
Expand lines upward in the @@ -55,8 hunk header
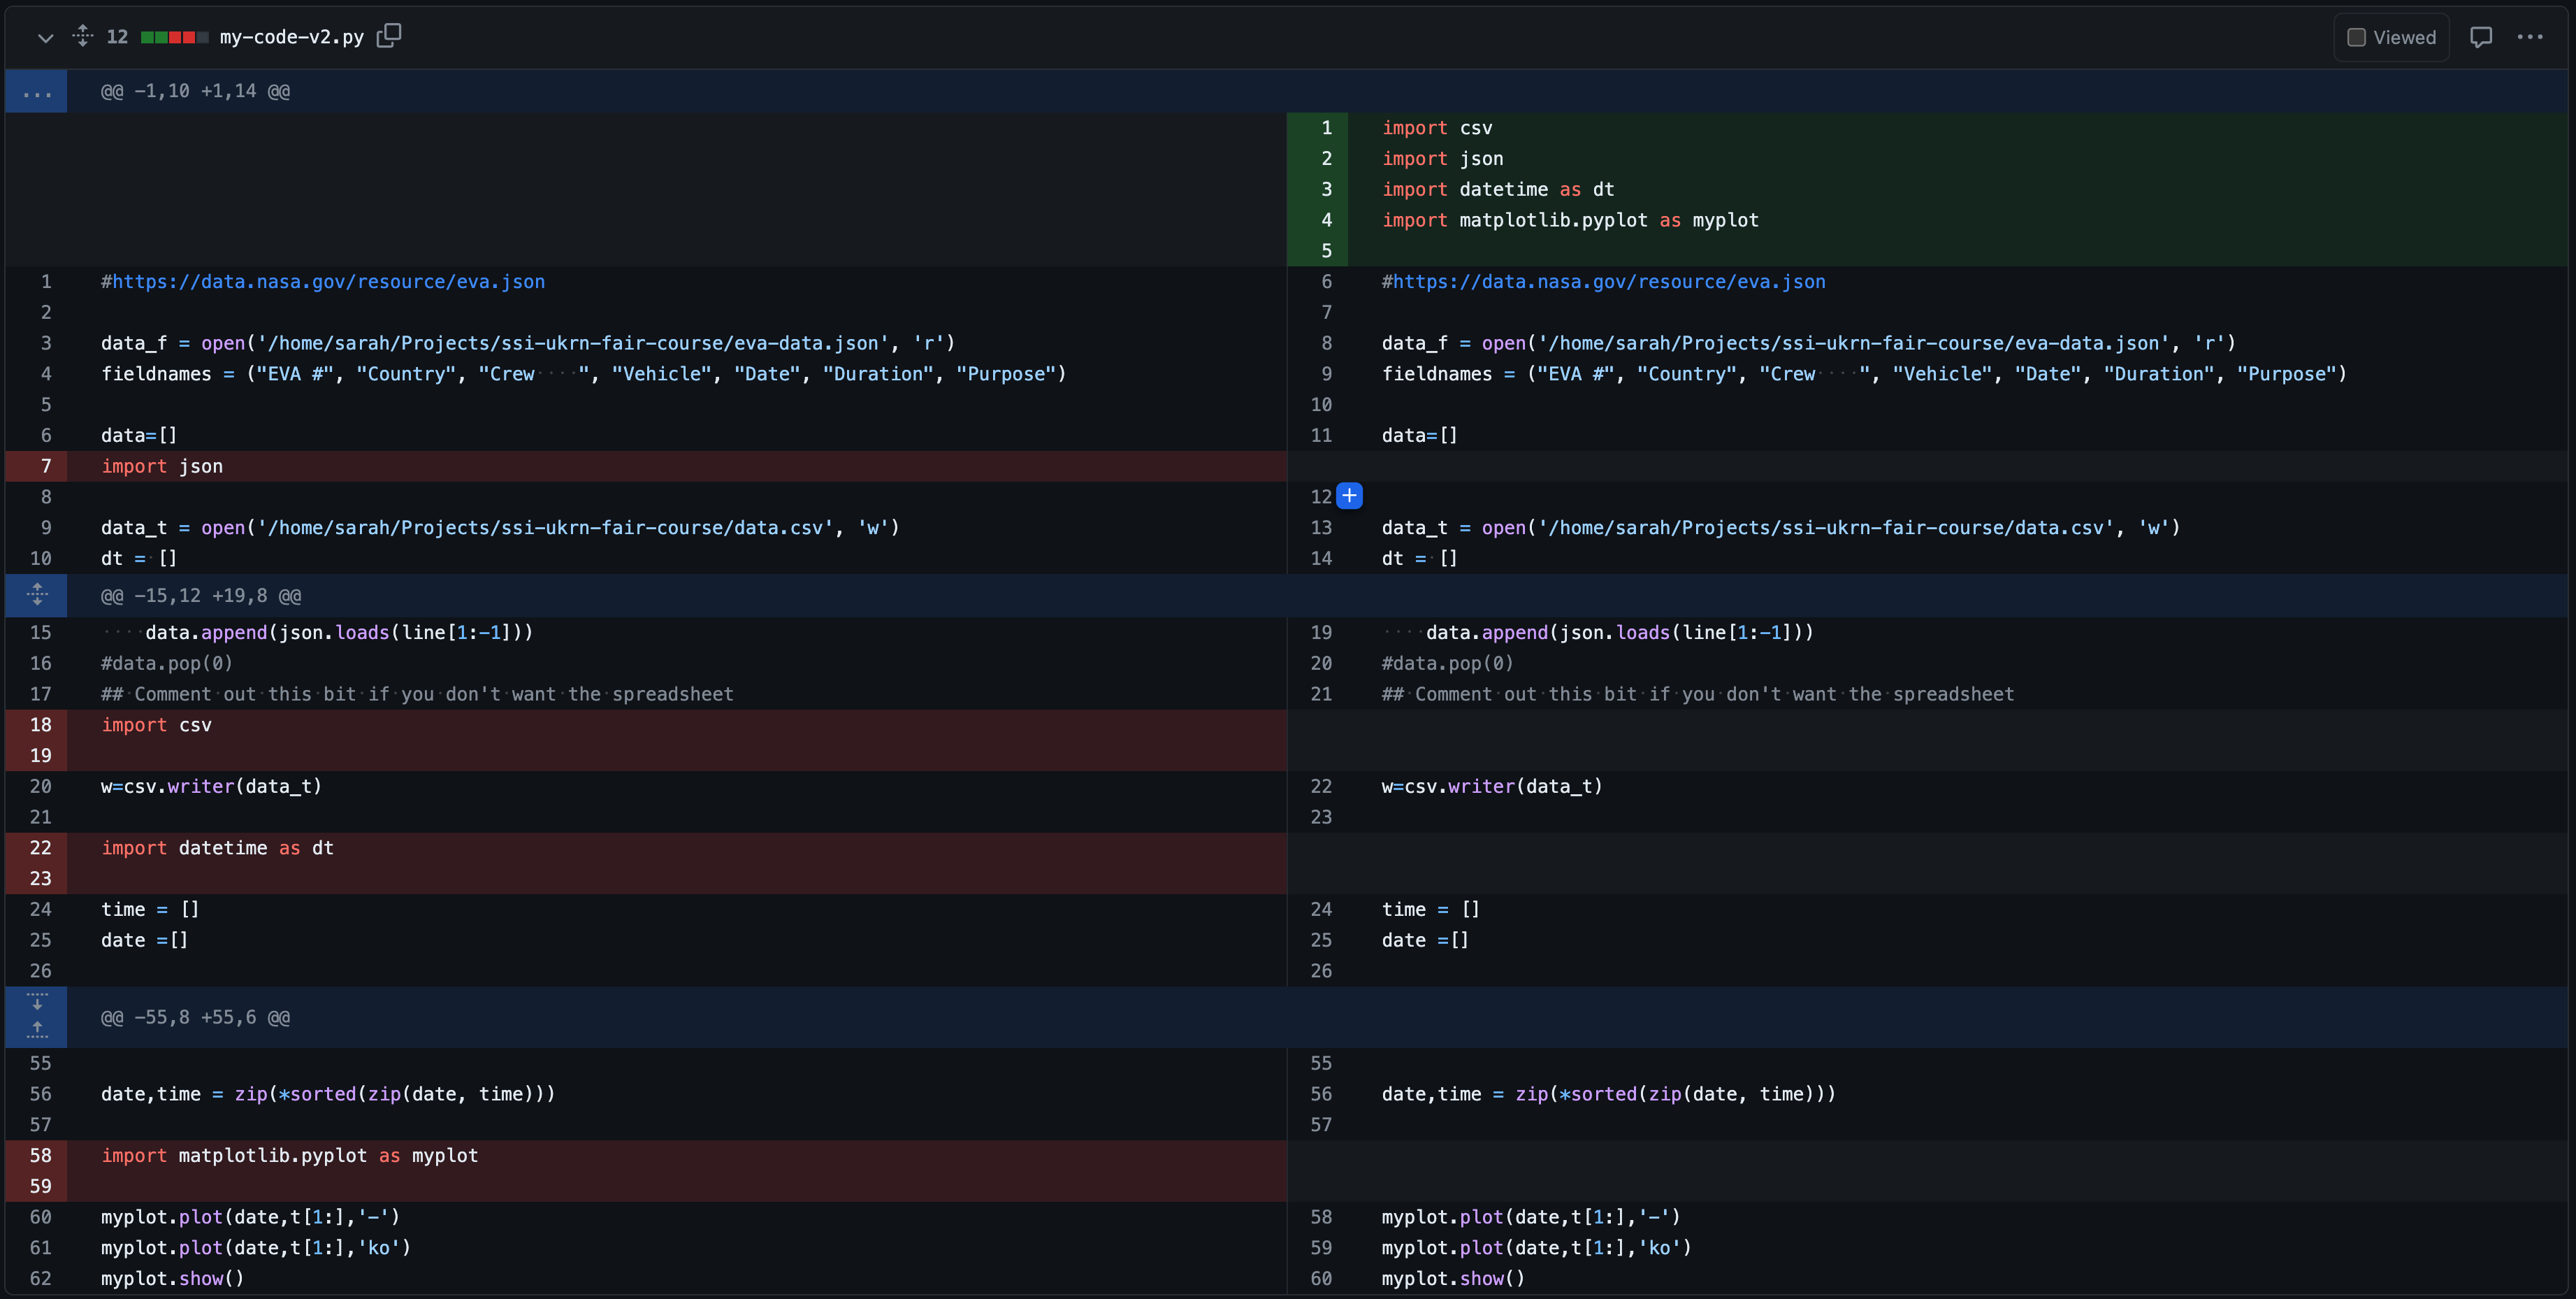(x=37, y=1031)
